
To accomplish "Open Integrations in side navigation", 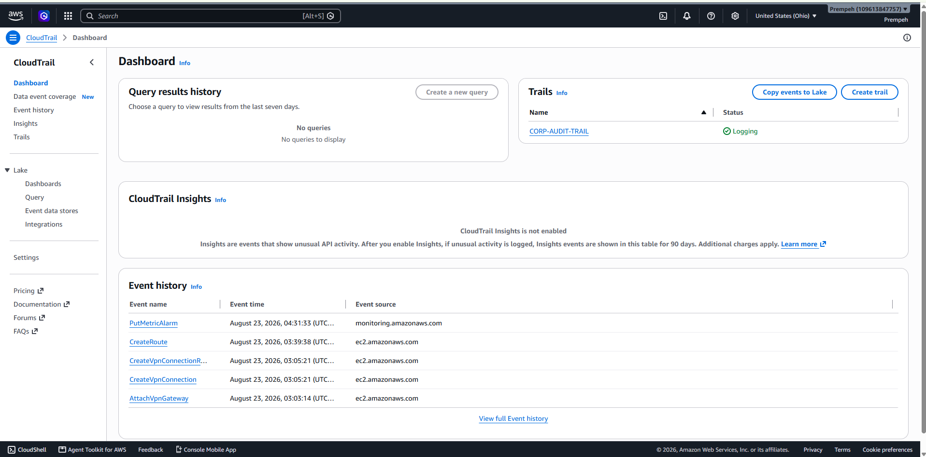I will tap(43, 224).
